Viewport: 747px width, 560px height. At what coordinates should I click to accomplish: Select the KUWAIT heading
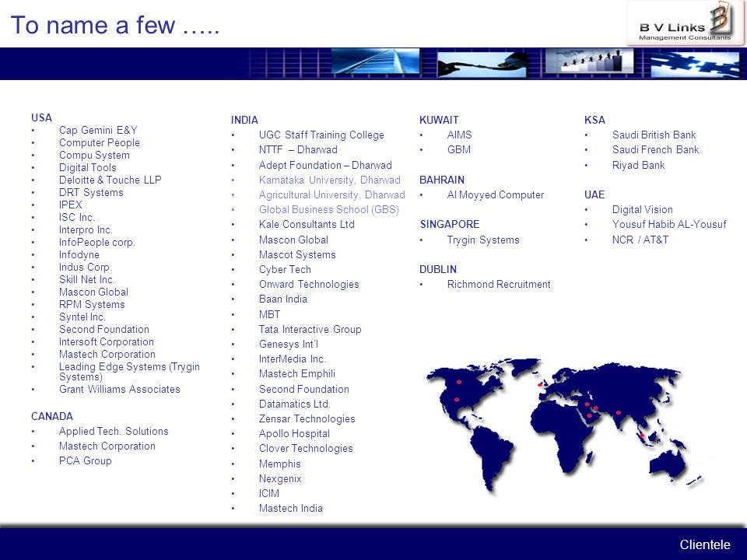(x=439, y=120)
